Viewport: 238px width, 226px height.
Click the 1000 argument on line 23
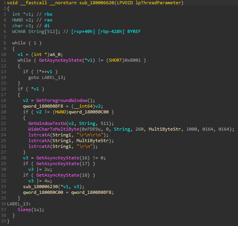tap(192, 129)
